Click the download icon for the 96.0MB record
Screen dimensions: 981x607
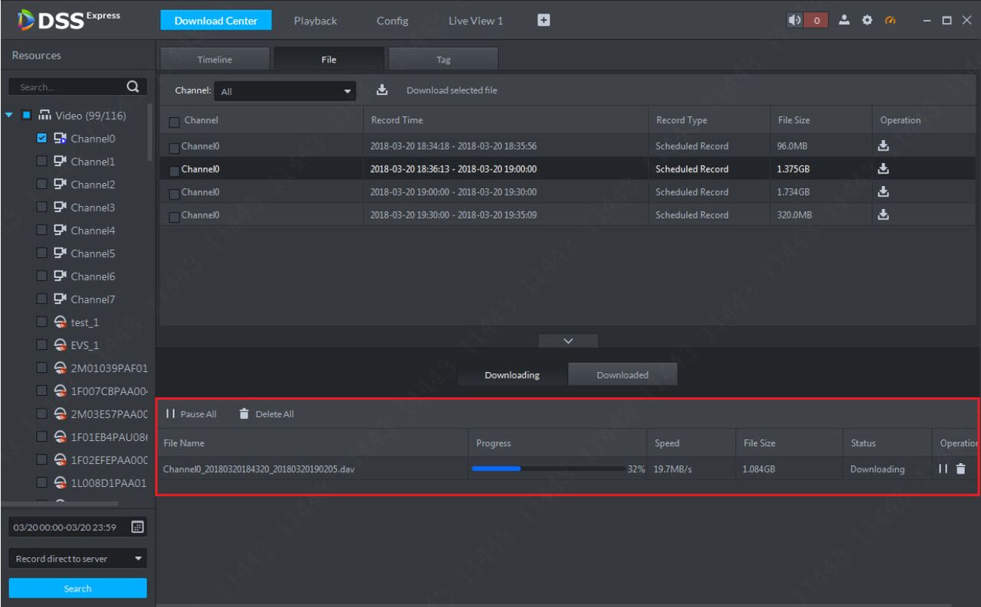(883, 145)
